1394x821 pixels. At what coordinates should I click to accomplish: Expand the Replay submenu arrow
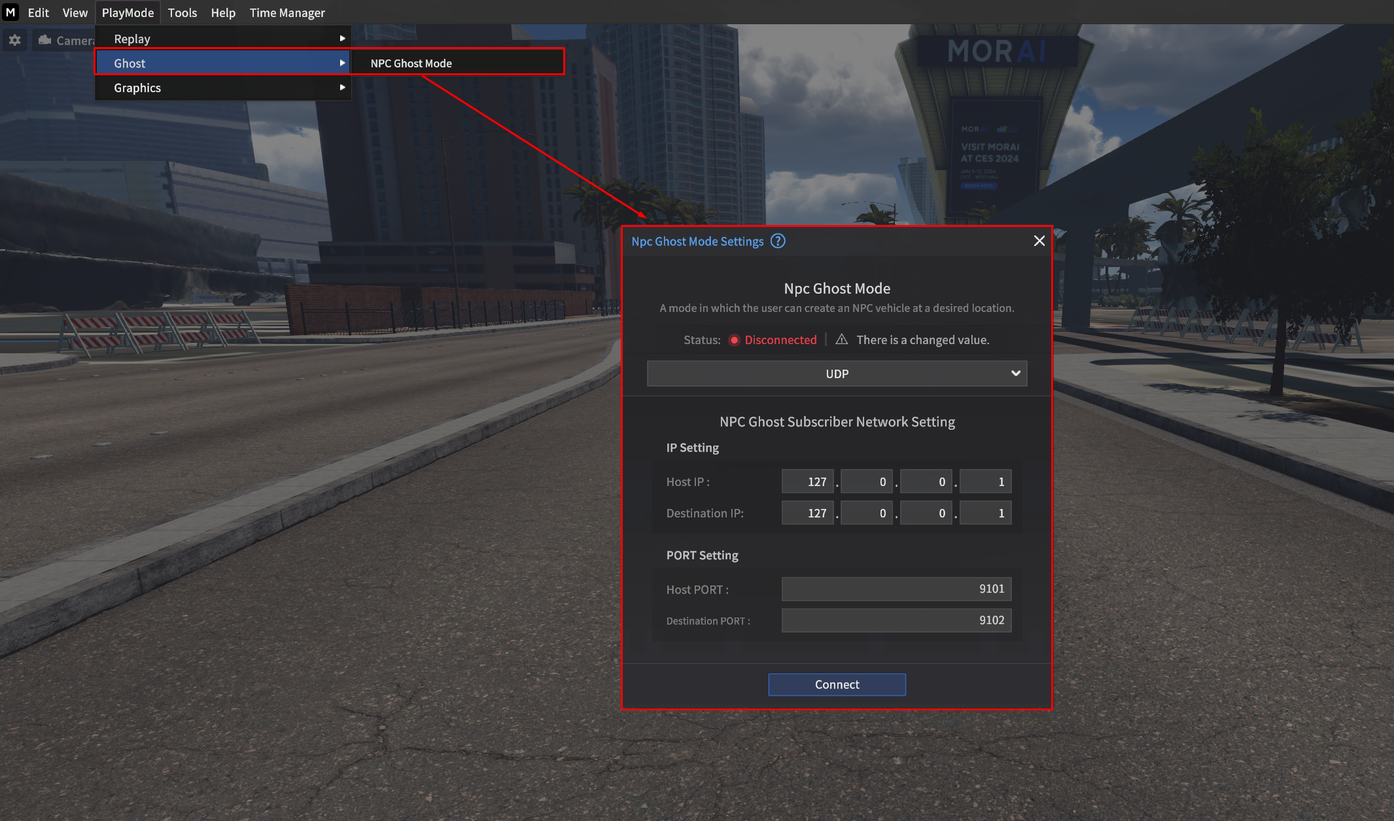pyautogui.click(x=342, y=39)
